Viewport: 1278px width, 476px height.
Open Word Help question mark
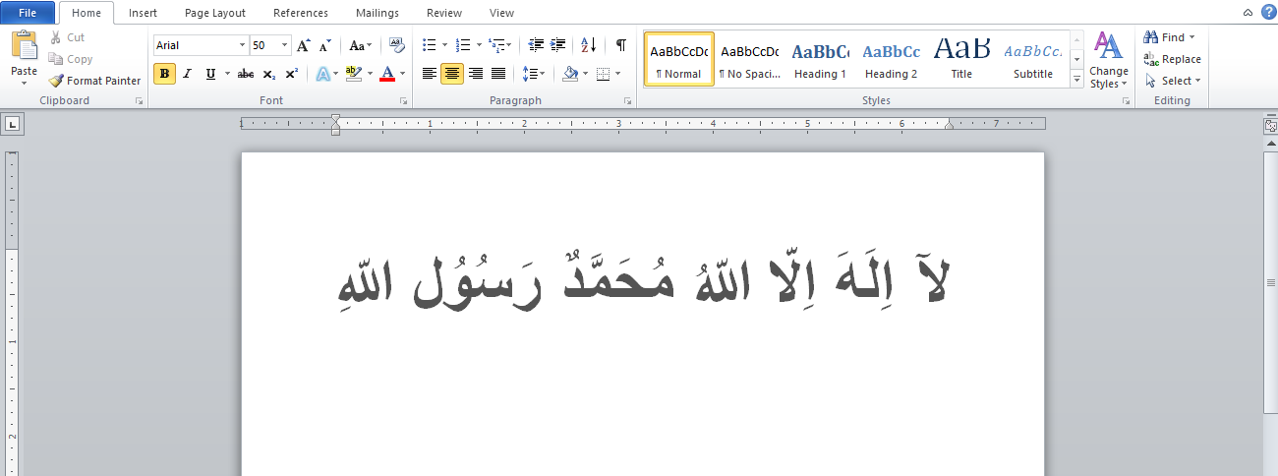pyautogui.click(x=1267, y=12)
